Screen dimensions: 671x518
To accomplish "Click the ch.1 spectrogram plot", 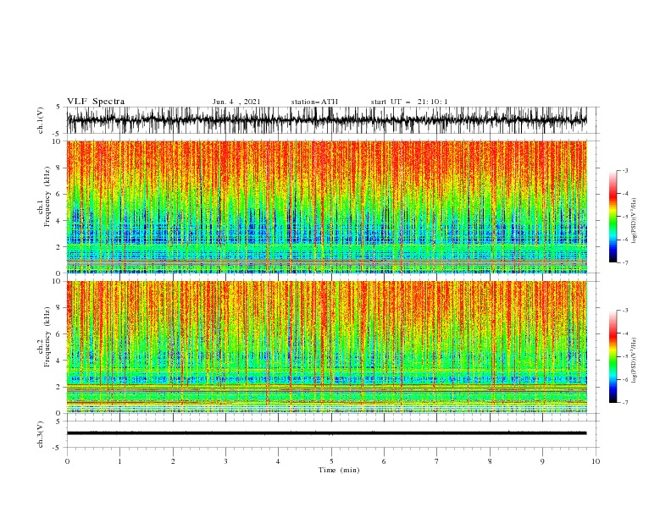I will point(327,207).
